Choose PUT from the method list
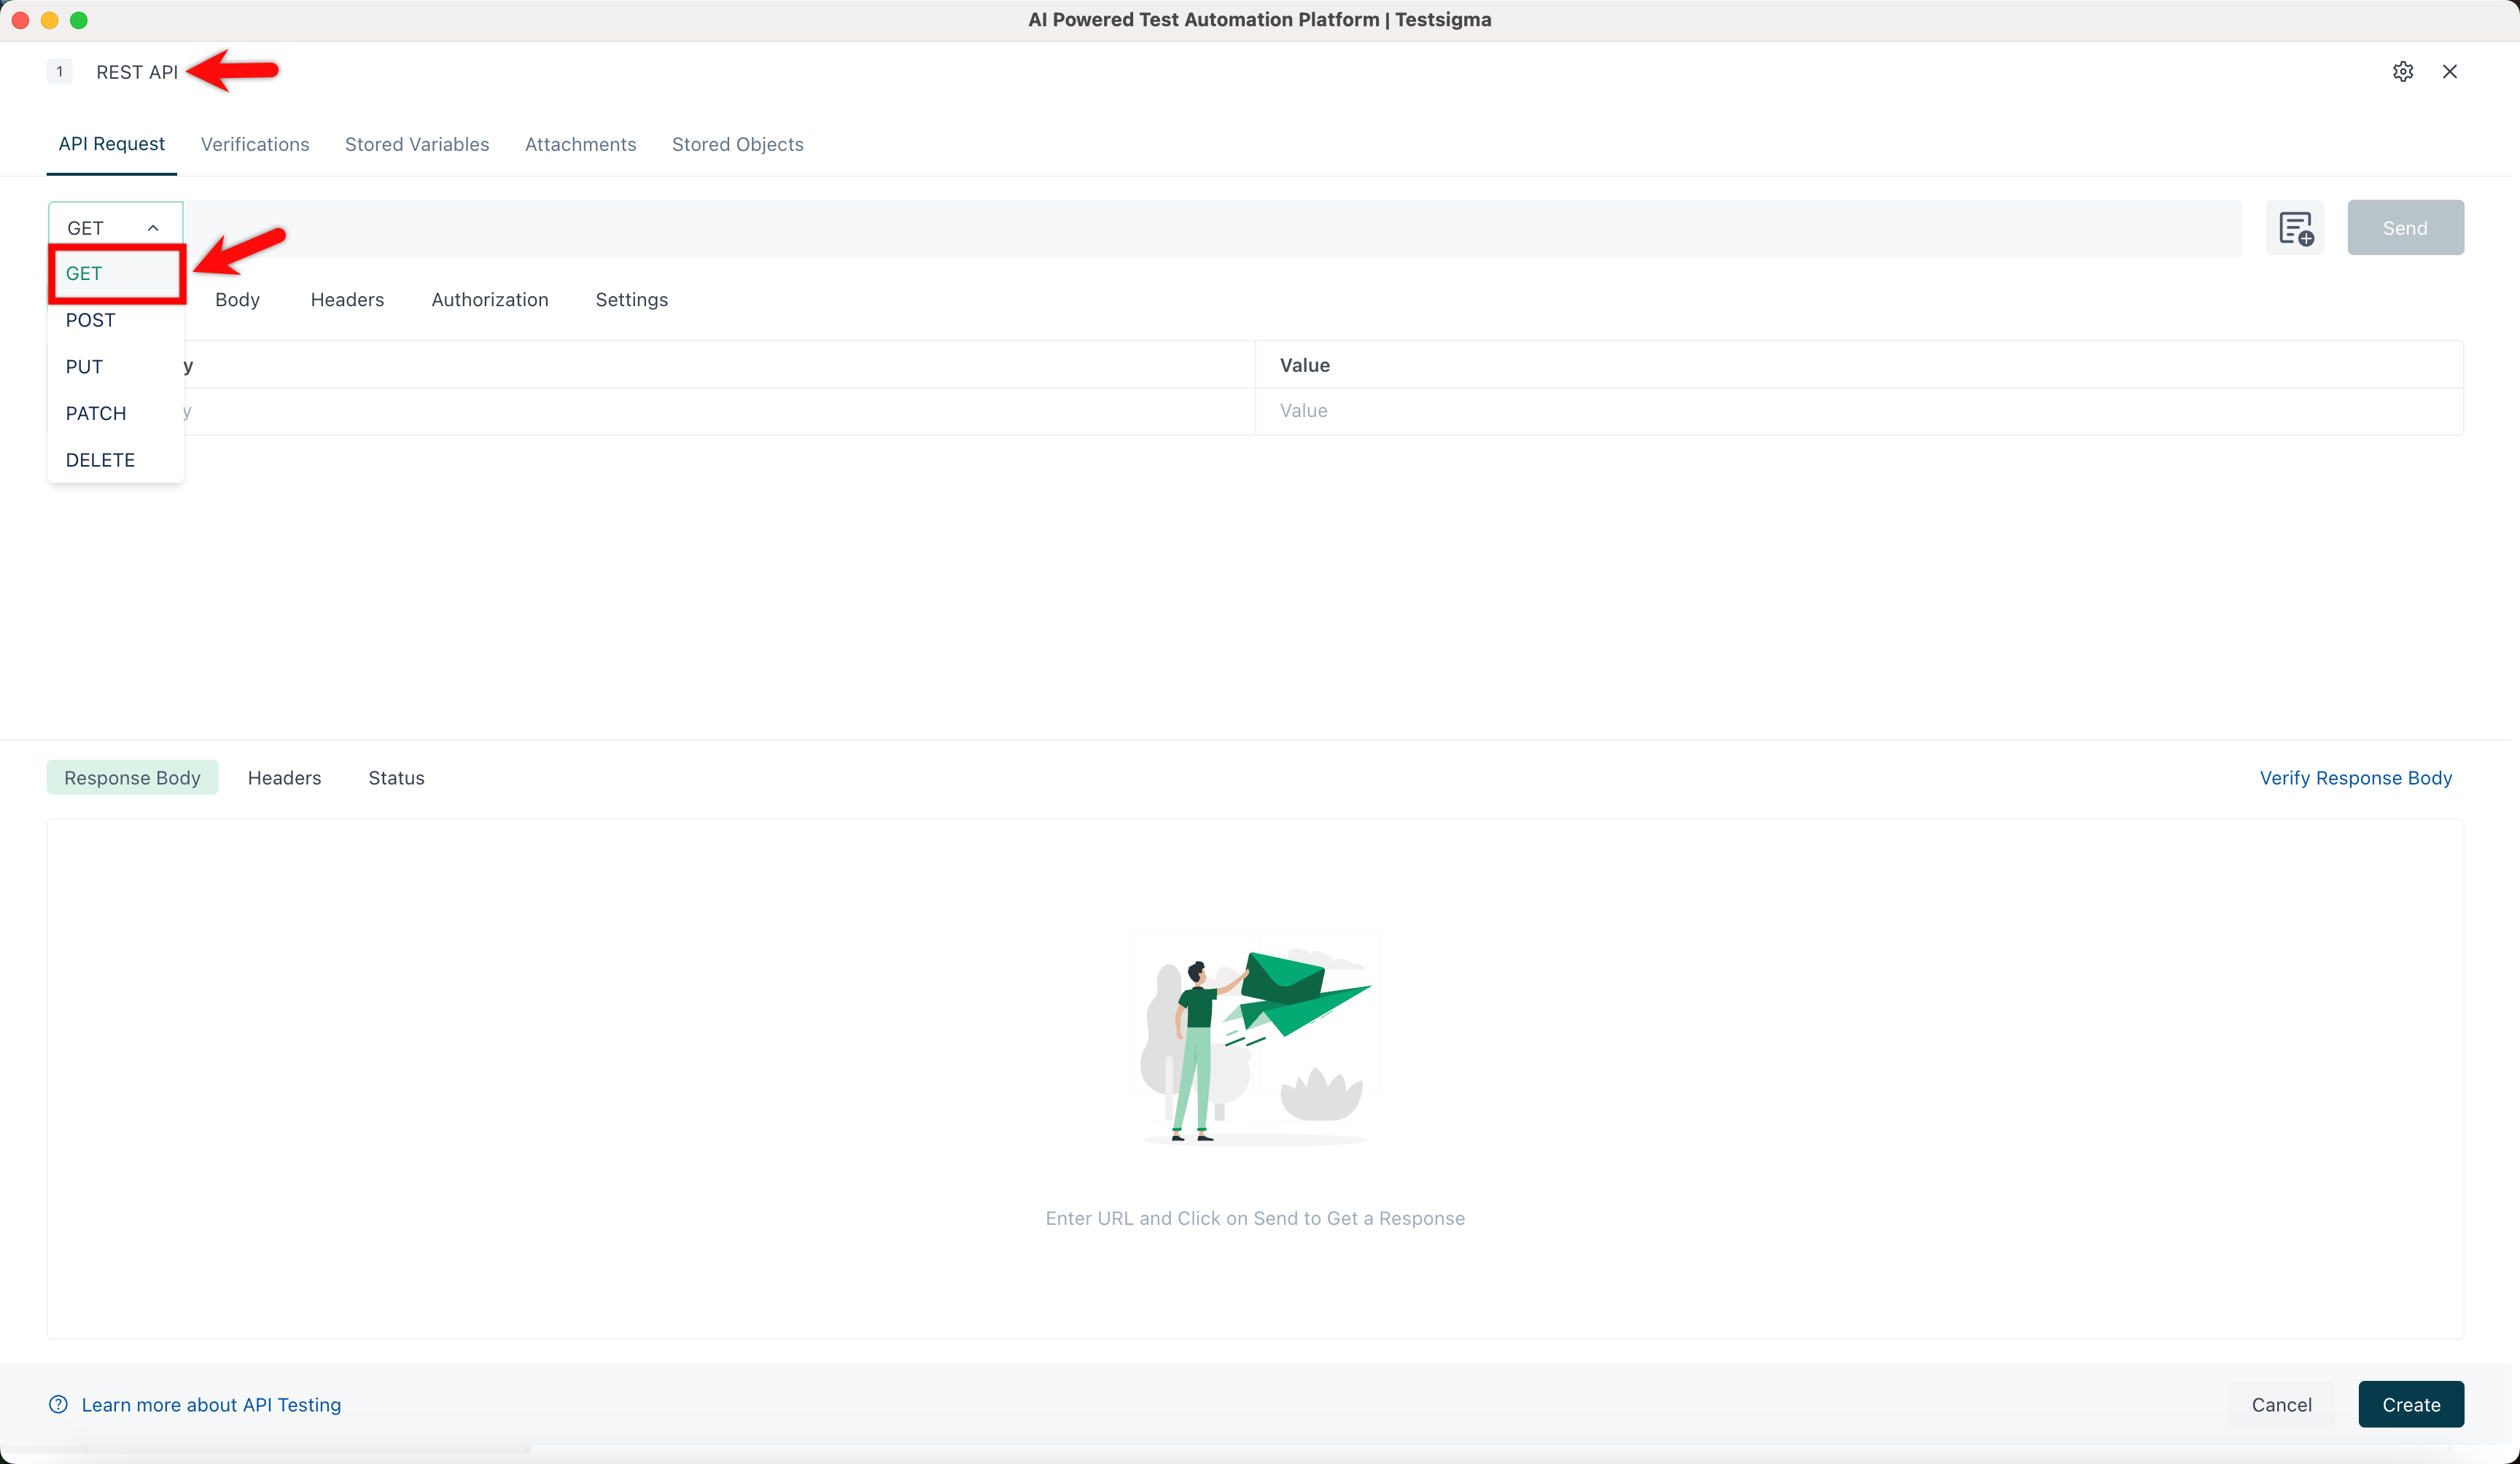Image resolution: width=2520 pixels, height=1464 pixels. (116, 367)
